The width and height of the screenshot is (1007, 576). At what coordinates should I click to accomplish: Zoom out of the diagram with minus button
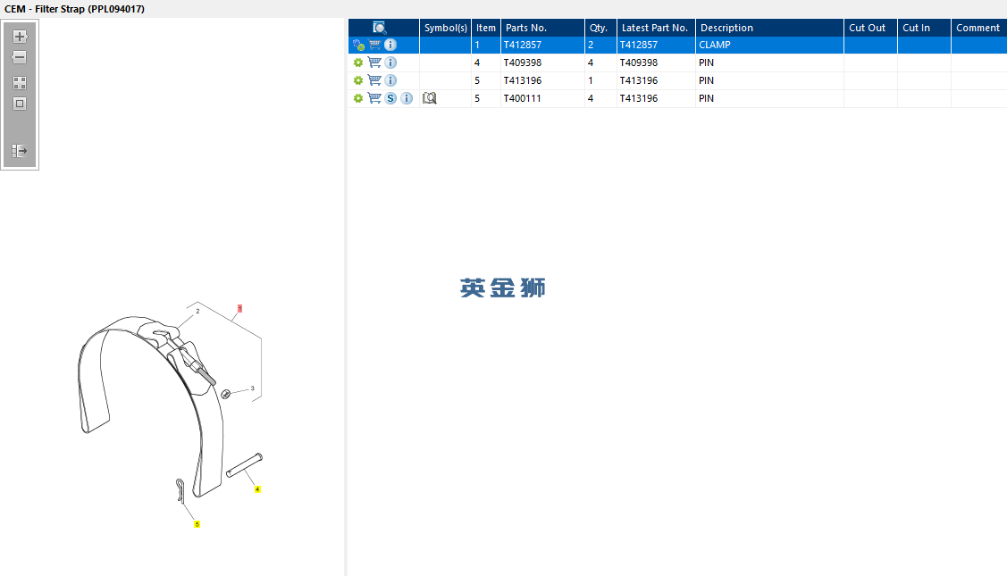[x=20, y=57]
